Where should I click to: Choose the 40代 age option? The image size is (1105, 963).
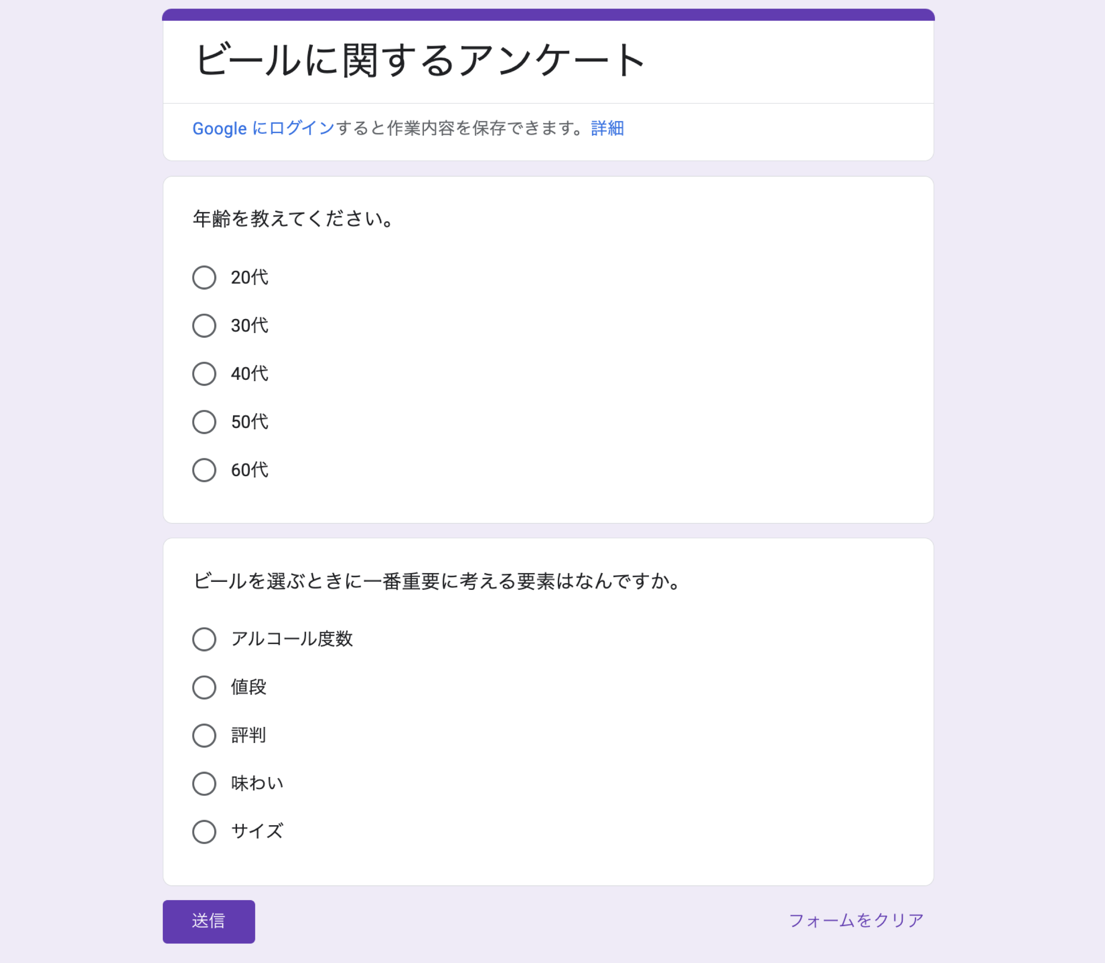(x=204, y=374)
